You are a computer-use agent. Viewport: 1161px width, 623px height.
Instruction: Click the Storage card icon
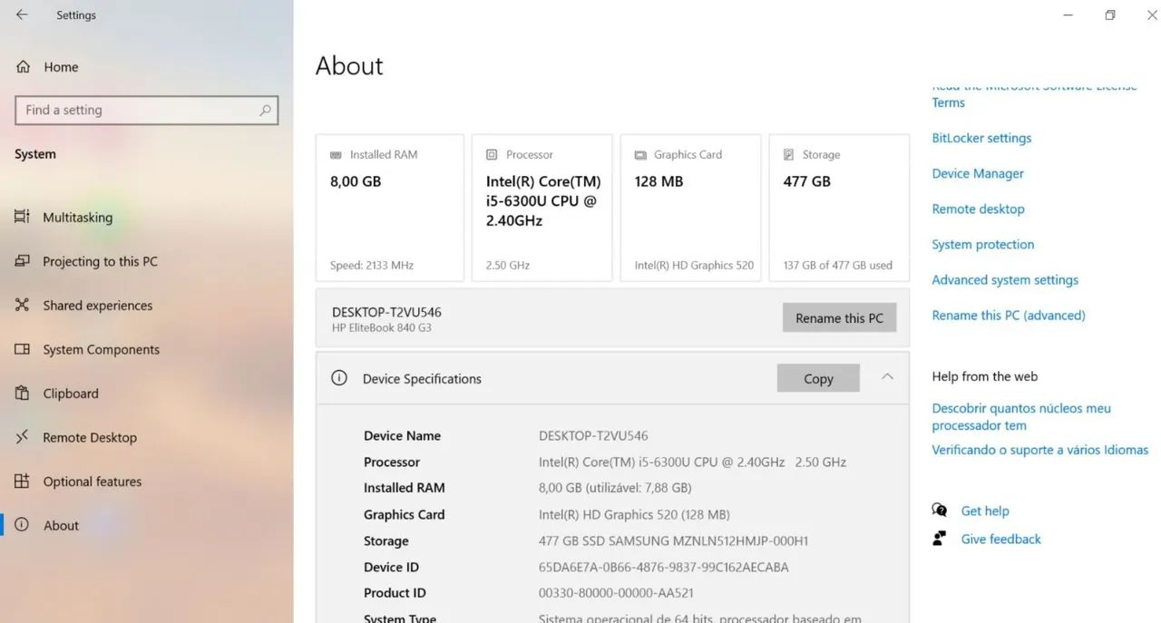tap(789, 155)
